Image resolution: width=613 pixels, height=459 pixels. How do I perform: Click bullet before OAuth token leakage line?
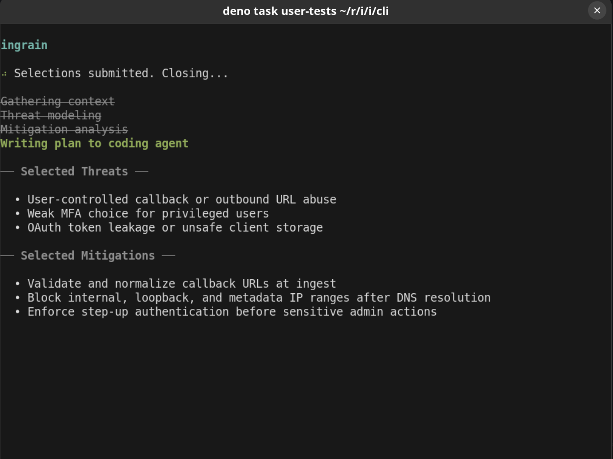coord(17,228)
